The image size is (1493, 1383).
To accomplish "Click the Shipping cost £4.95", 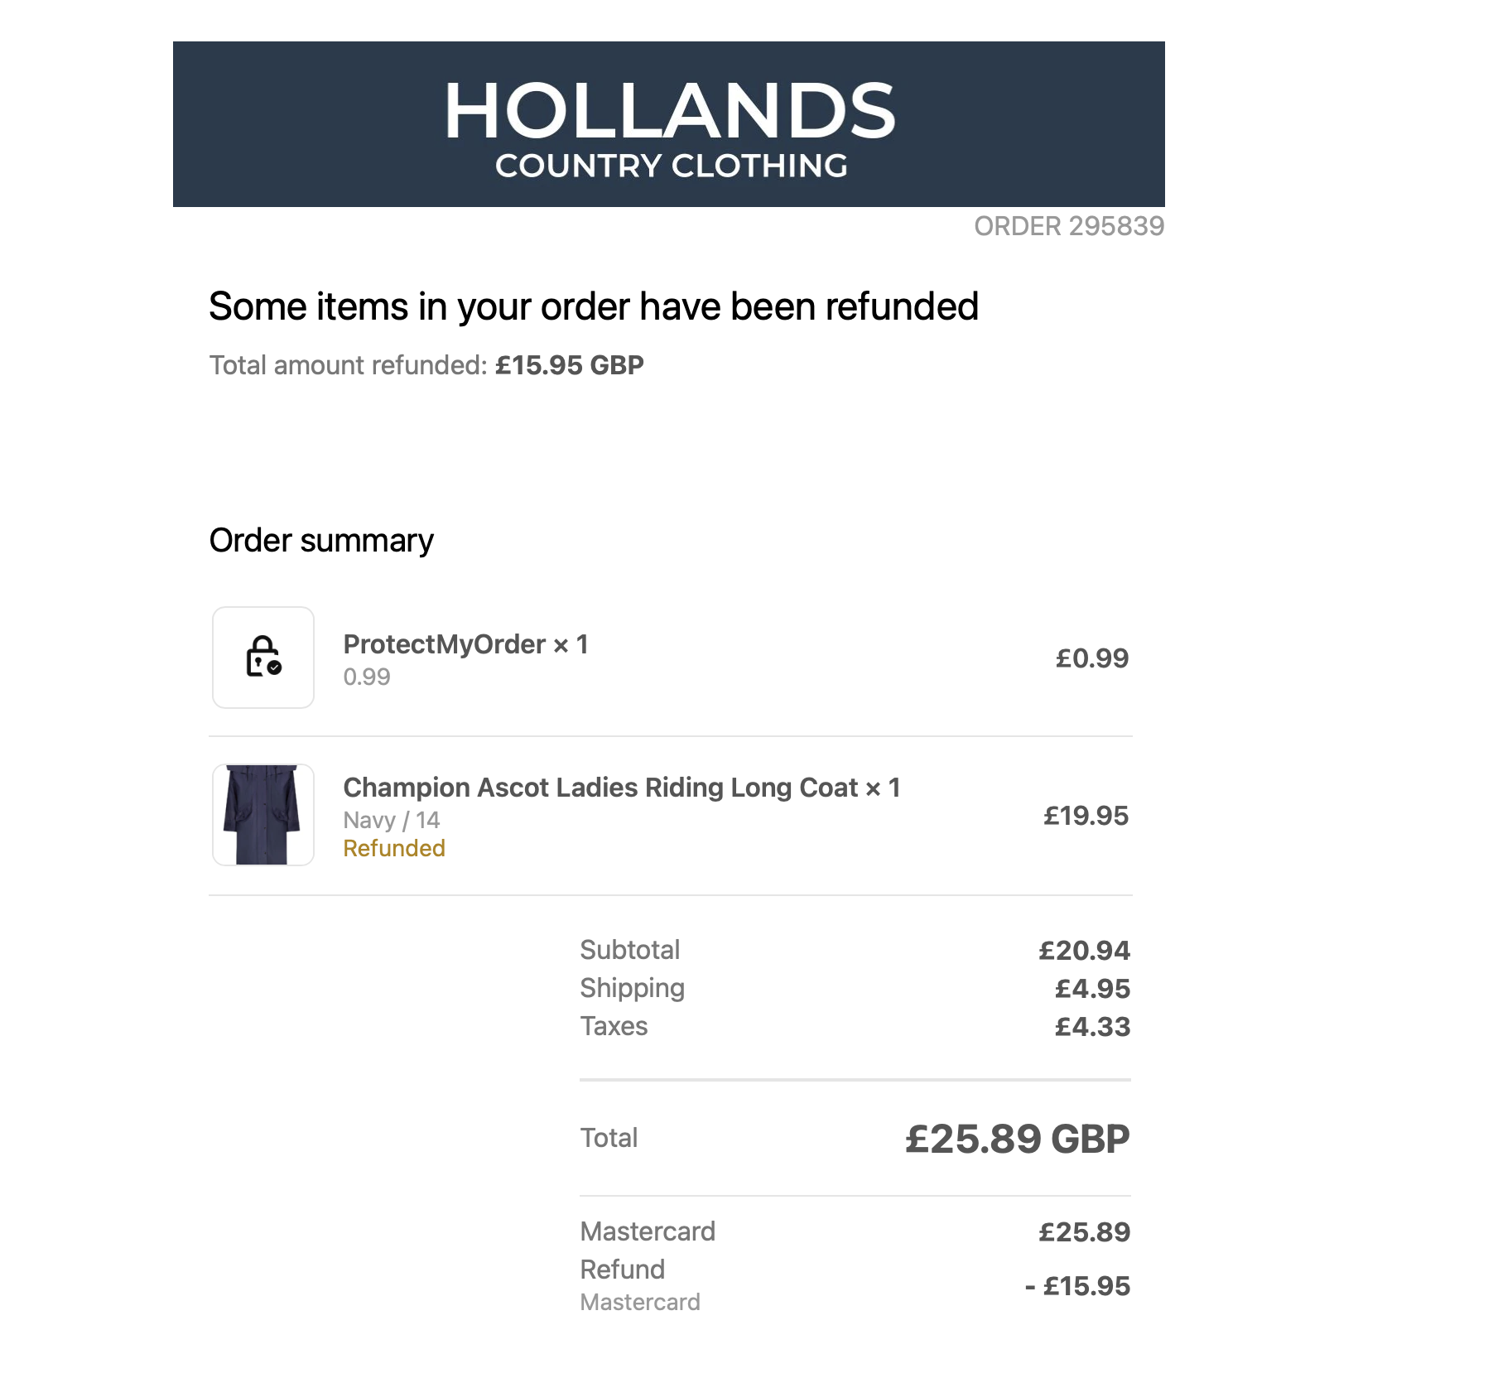I will tap(1092, 989).
